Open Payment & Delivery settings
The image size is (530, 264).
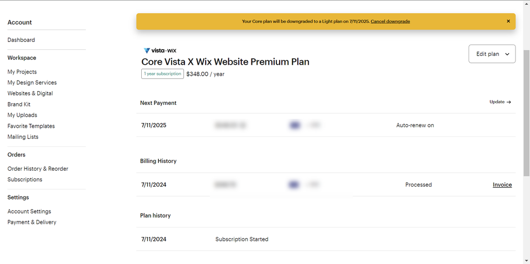point(32,222)
